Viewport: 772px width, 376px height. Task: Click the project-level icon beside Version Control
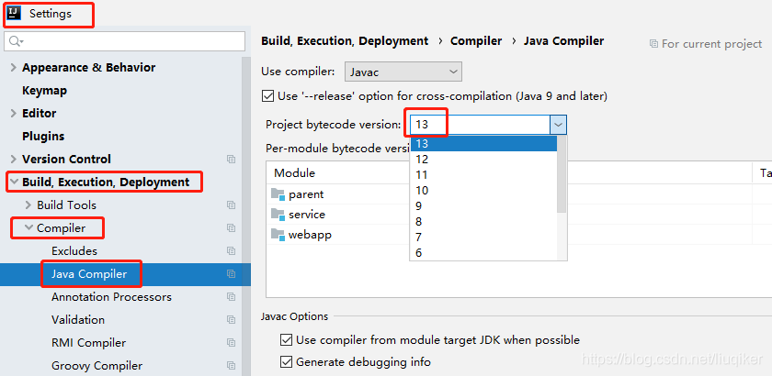click(231, 160)
